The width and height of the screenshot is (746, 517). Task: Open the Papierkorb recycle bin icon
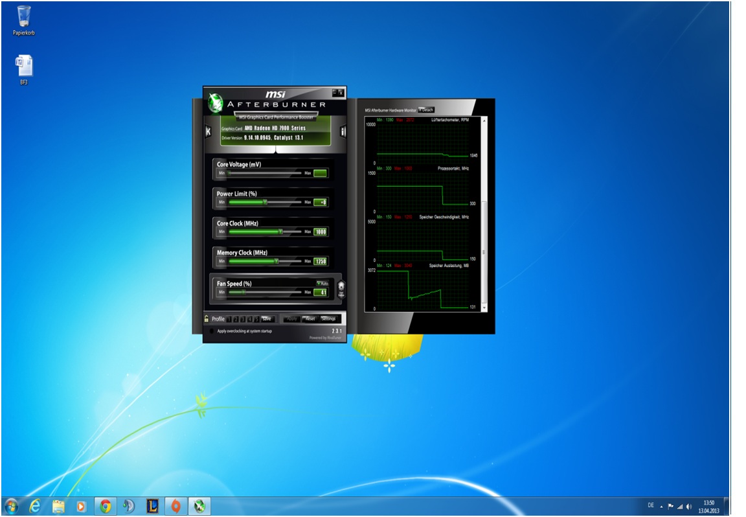pos(23,21)
